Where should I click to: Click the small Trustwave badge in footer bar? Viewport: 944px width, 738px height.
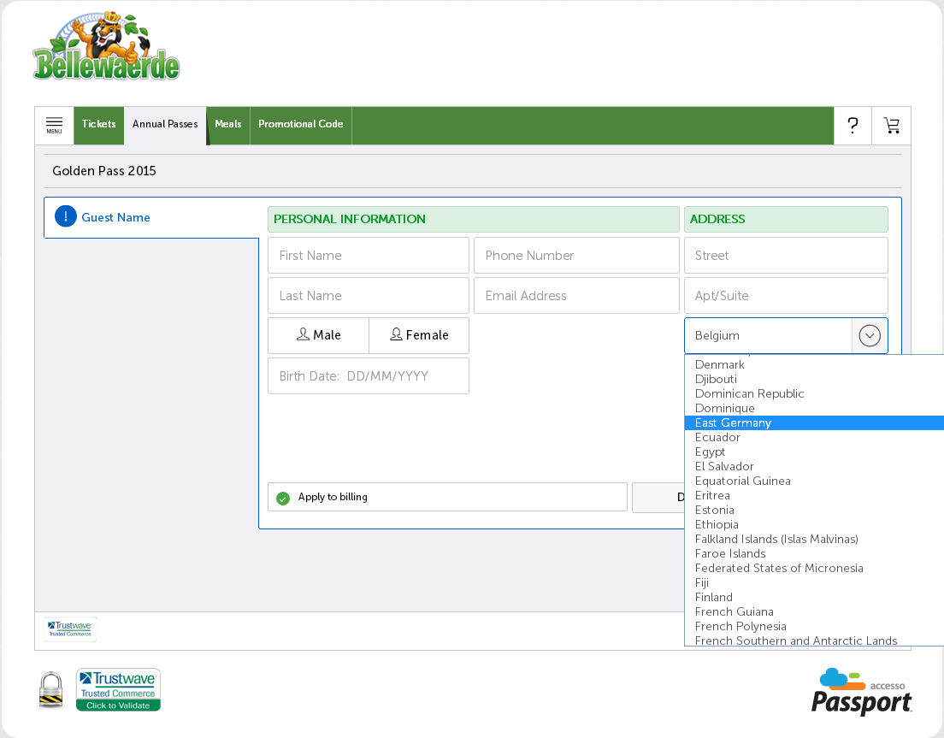tap(70, 629)
